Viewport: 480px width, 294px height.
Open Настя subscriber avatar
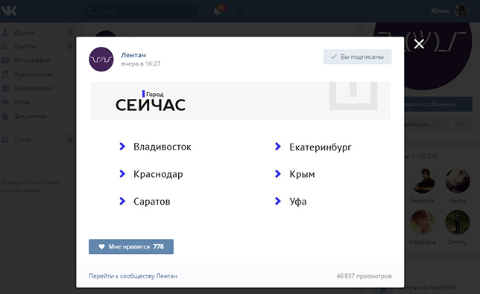(x=458, y=181)
